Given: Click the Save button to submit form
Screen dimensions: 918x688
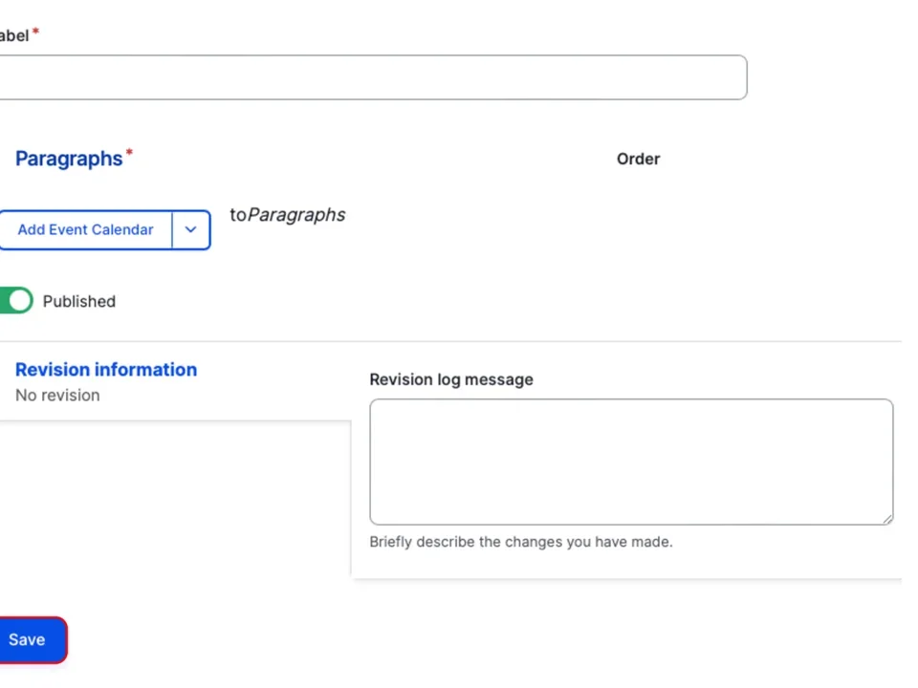Looking at the screenshot, I should 26,639.
